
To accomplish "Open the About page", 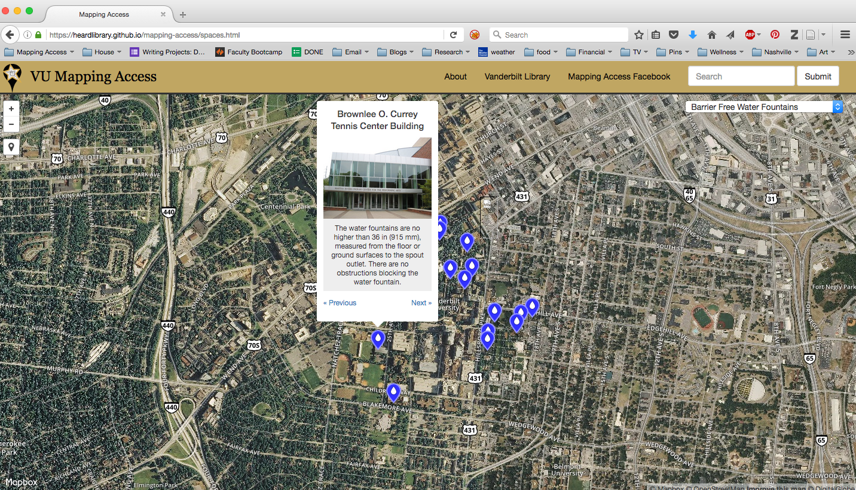I will pos(455,76).
